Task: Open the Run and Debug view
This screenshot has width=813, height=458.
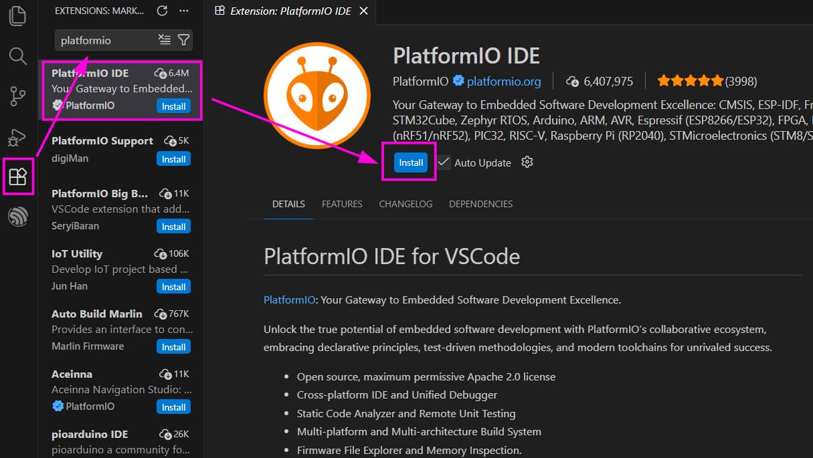Action: [x=16, y=138]
